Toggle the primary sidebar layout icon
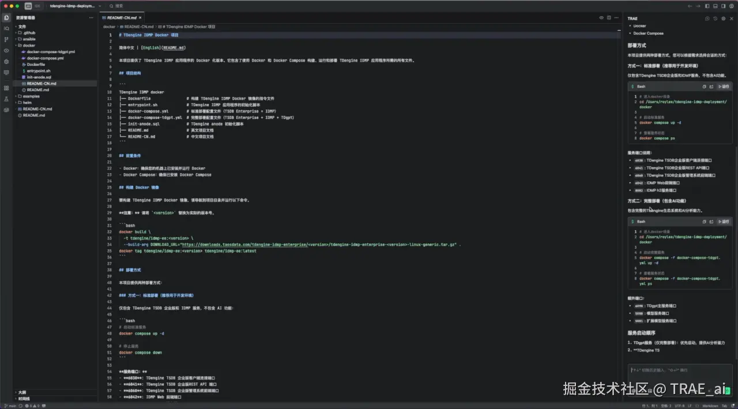The height and width of the screenshot is (409, 738). pyautogui.click(x=707, y=6)
